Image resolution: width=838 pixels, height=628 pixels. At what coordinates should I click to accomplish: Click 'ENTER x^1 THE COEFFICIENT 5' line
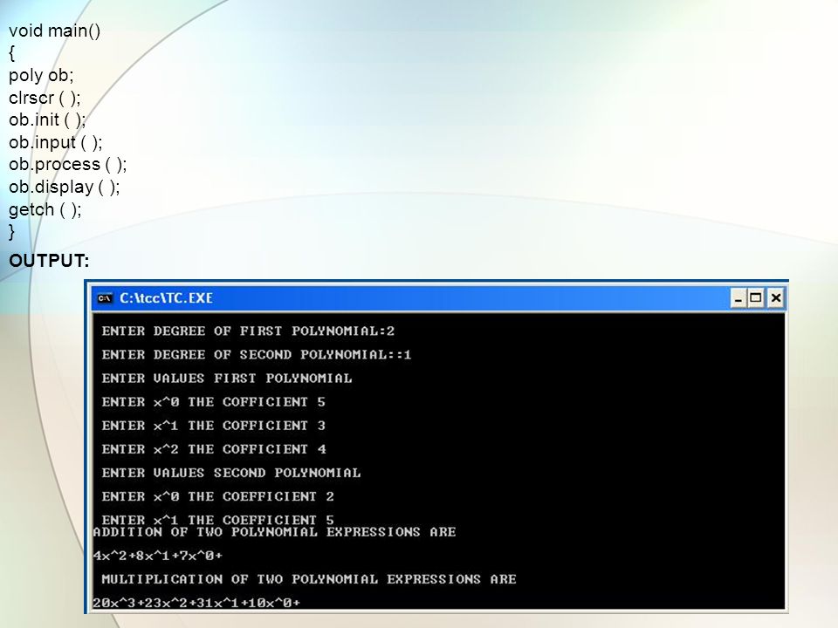pyautogui.click(x=217, y=519)
